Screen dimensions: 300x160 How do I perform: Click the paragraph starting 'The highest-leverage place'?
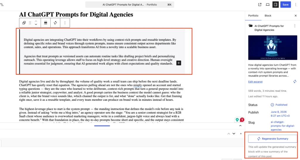(x=101, y=115)
